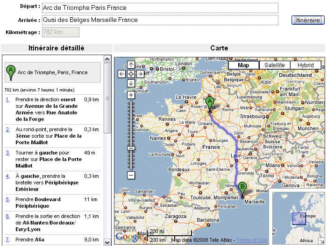Image resolution: width=327 pixels, height=246 pixels.
Task: Pan the map down with arrow button
Action: coord(131,84)
